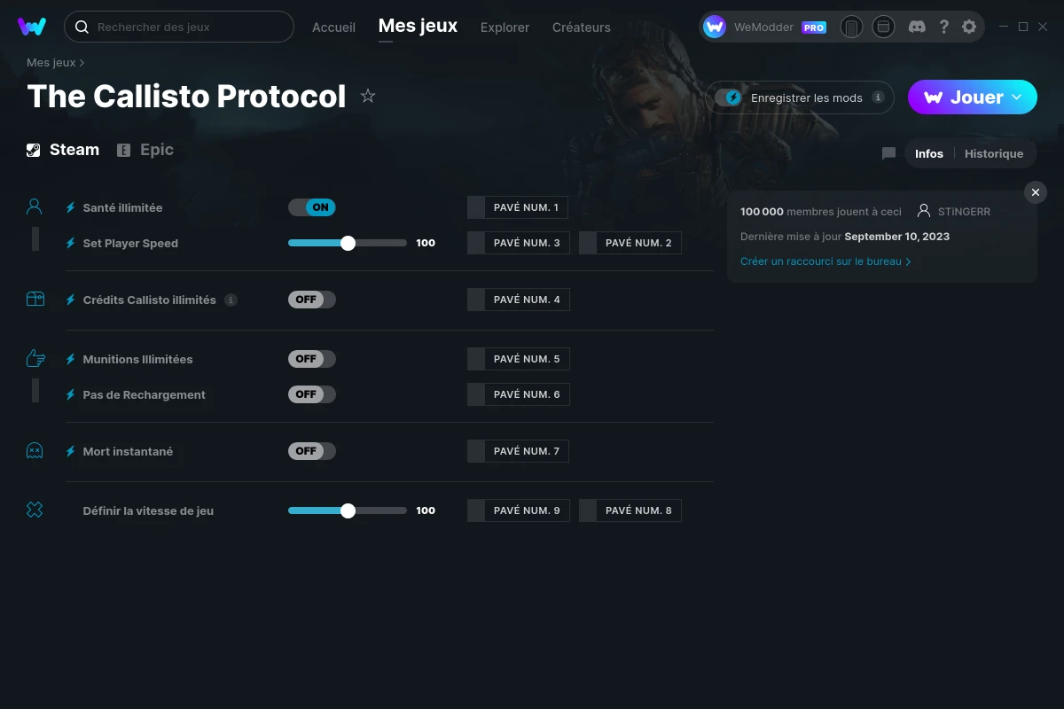Image resolution: width=1064 pixels, height=709 pixels.
Task: Click the PRO badge
Action: tap(814, 27)
